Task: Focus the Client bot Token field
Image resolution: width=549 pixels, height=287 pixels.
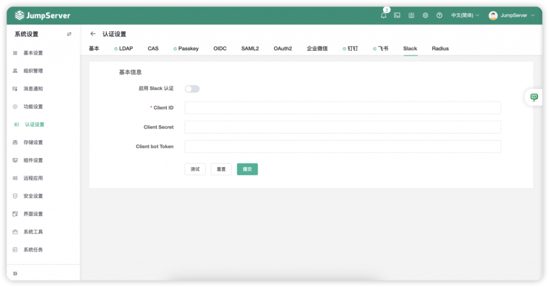Action: click(343, 147)
